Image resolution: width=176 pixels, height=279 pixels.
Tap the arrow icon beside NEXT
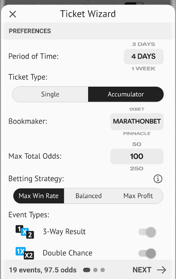pos(162,270)
